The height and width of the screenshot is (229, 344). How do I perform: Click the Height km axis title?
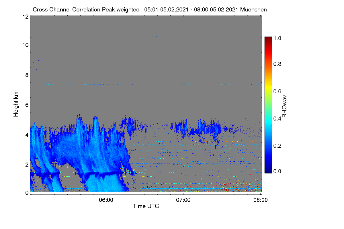(16, 104)
